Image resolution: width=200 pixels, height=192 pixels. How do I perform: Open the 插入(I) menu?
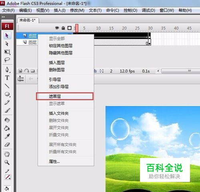(60, 10)
